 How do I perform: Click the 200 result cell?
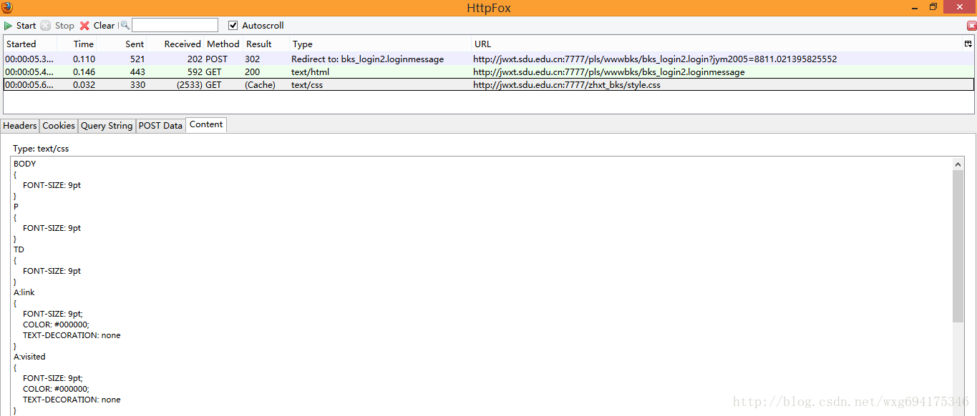click(252, 72)
